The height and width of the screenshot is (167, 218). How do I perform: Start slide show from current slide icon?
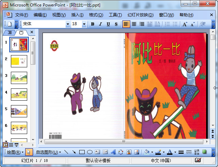point(17,145)
